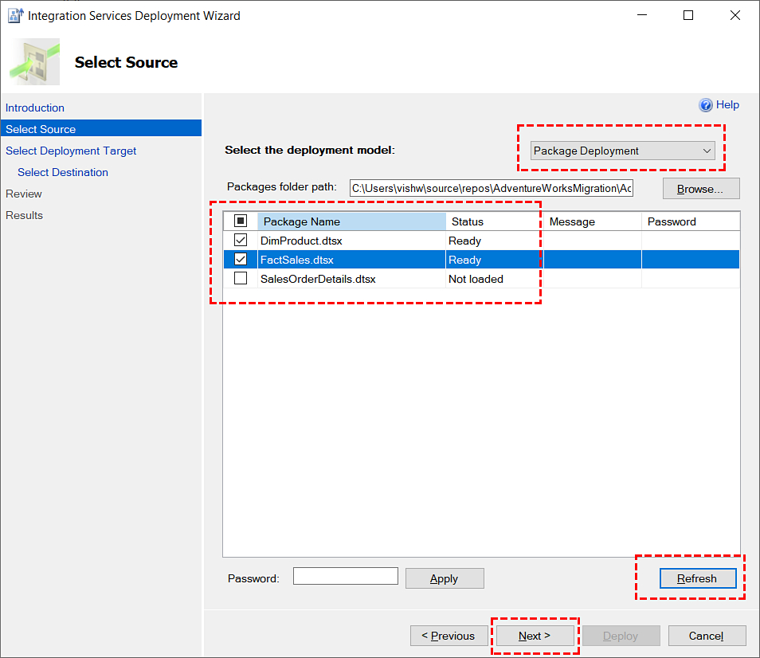Go to Select Deployment Target step

click(71, 151)
